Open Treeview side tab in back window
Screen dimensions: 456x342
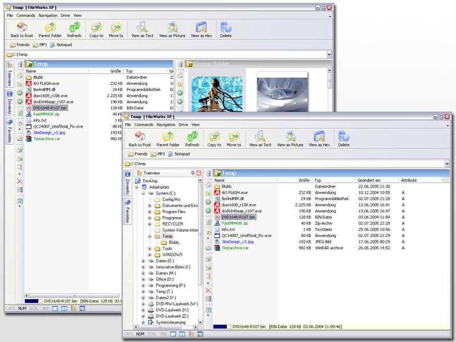10,74
